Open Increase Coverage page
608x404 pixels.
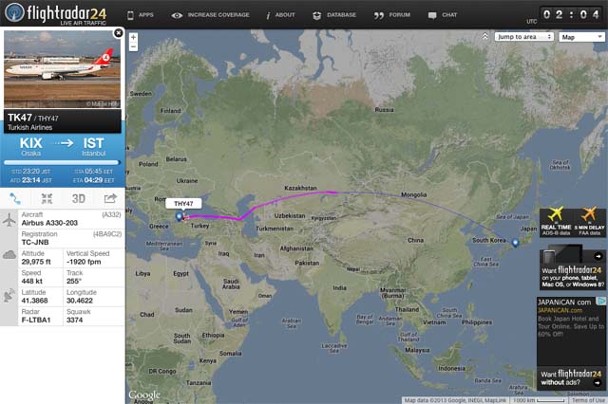218,15
